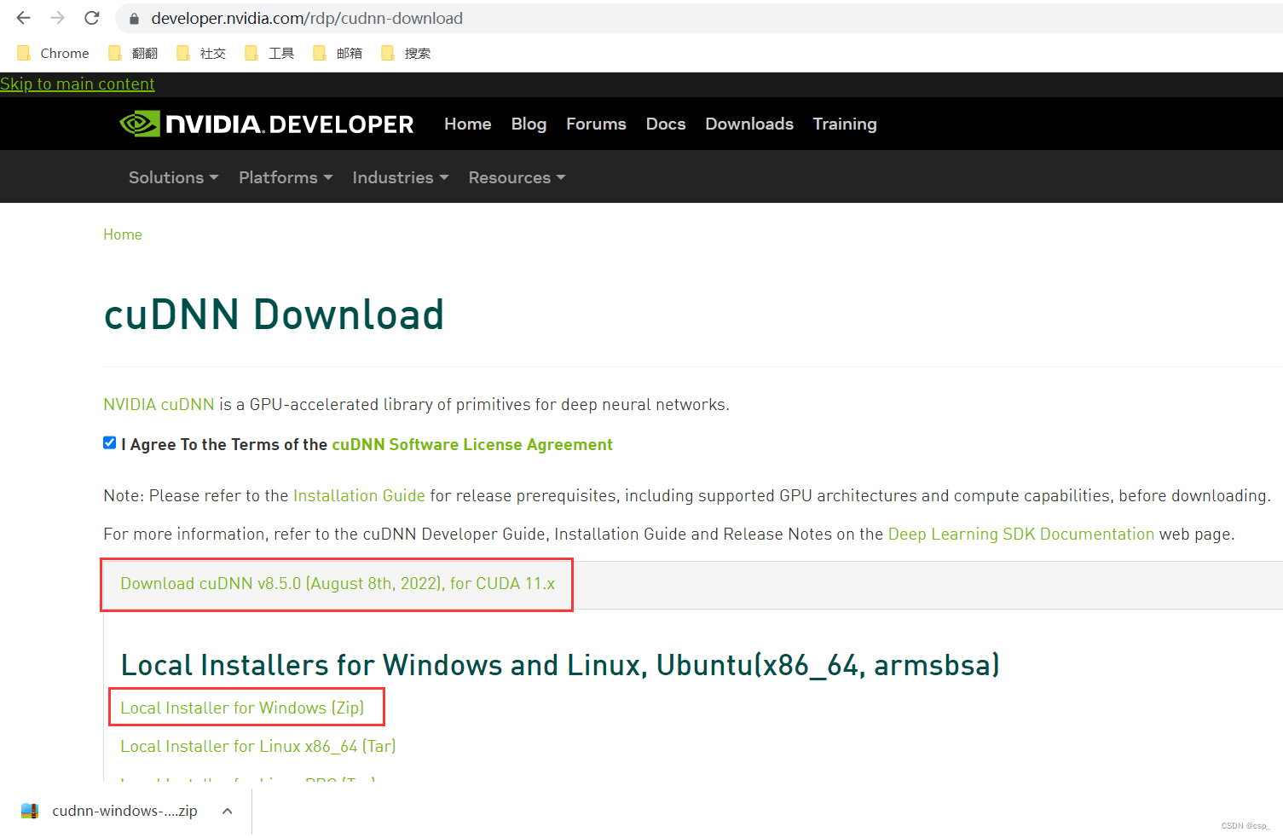Click the browser Forward arrow
This screenshot has height=838, width=1283.
click(57, 18)
